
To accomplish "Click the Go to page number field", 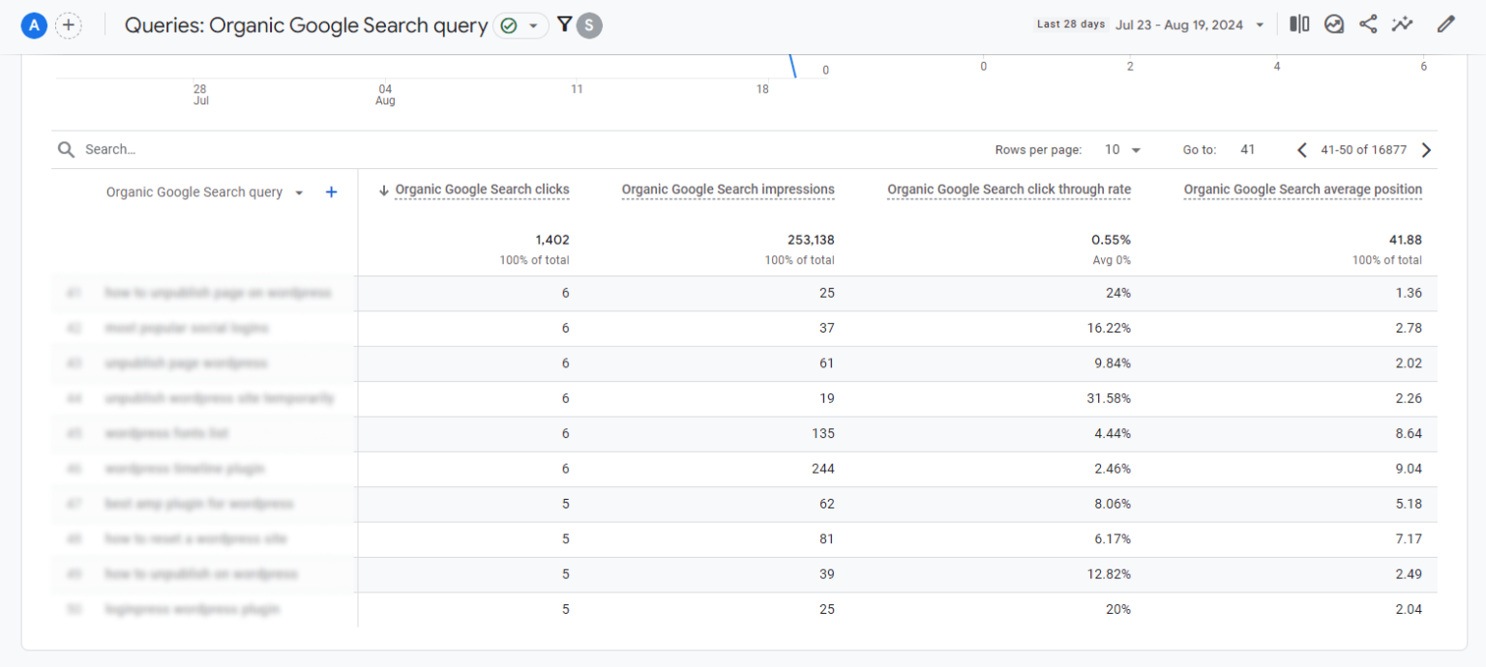I will coord(1248,150).
